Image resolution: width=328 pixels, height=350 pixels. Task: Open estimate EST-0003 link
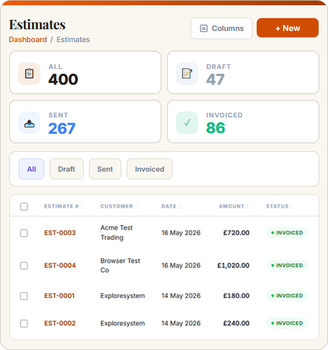tap(60, 233)
